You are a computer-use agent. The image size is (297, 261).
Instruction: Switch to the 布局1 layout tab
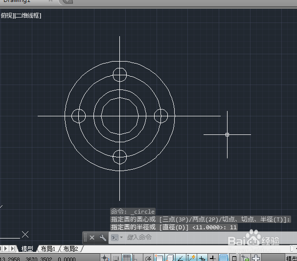point(48,248)
